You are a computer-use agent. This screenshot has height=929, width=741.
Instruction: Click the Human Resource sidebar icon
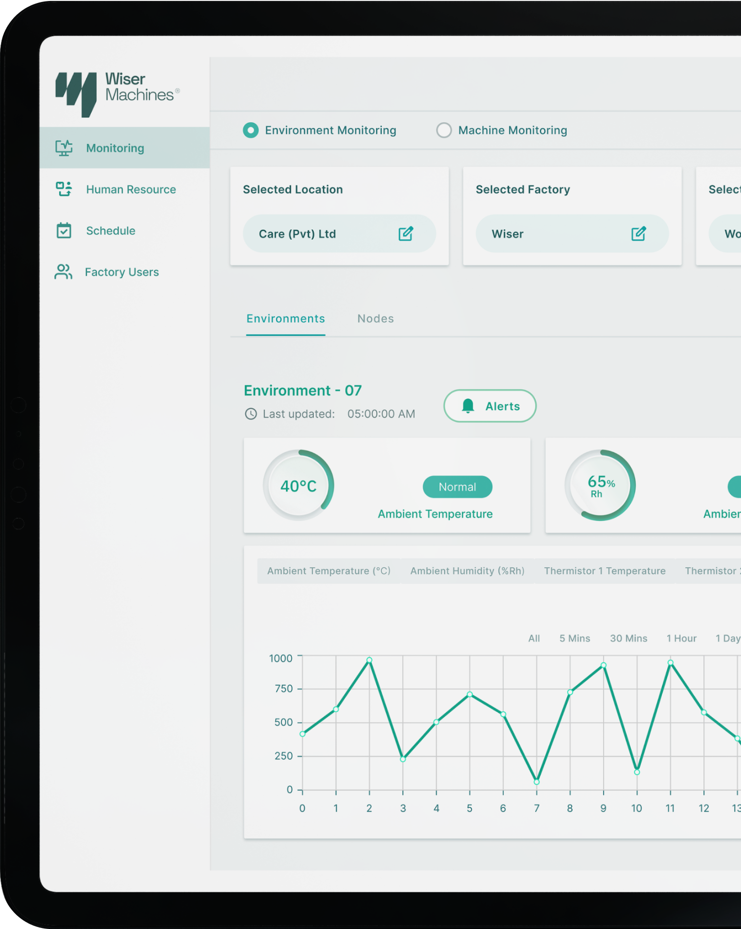[x=64, y=189]
